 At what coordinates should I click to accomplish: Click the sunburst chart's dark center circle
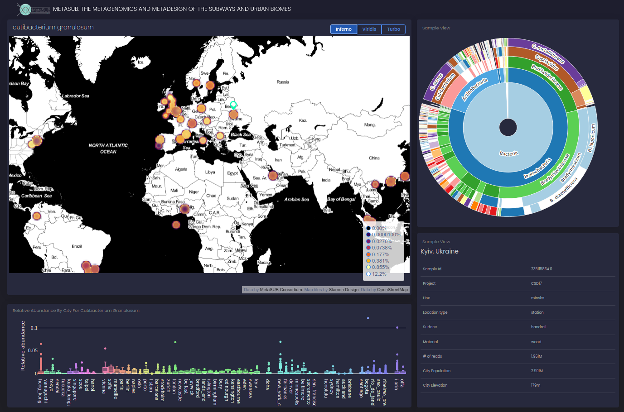(x=508, y=127)
